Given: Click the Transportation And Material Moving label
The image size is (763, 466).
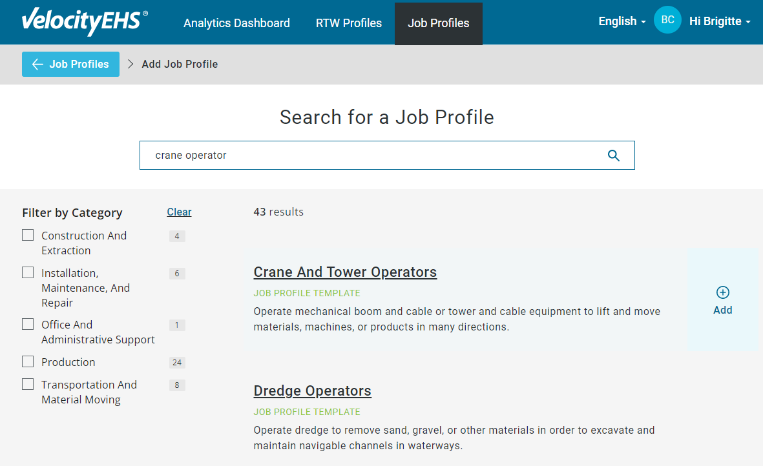Looking at the screenshot, I should [89, 392].
